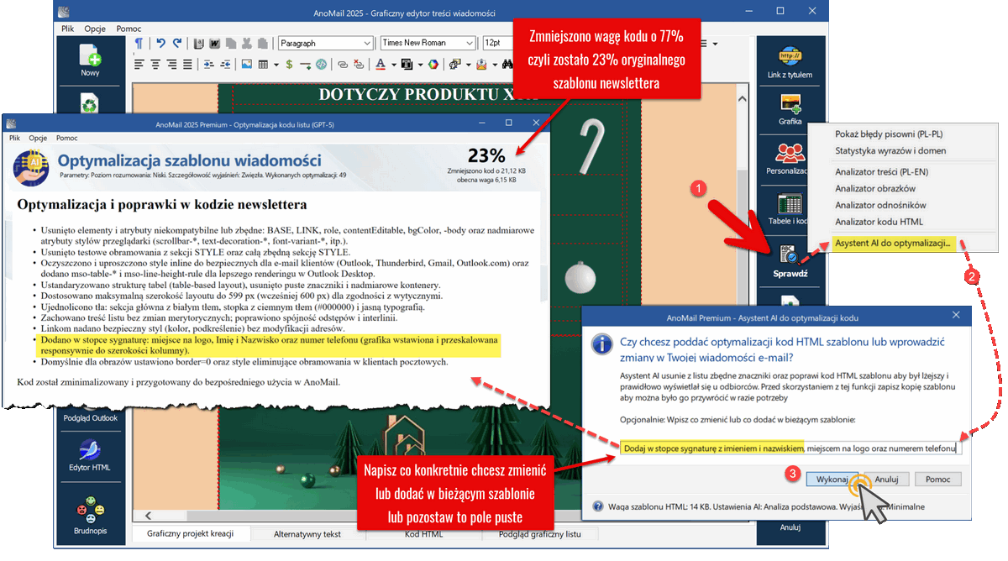Click the recycle document icon in left sidebar
Screen dimensions: 1008x561
tap(90, 104)
